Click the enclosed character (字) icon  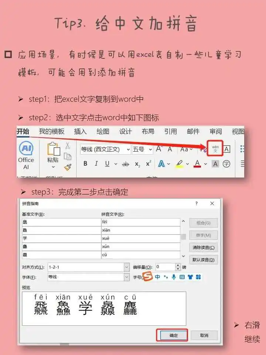[x=226, y=163]
